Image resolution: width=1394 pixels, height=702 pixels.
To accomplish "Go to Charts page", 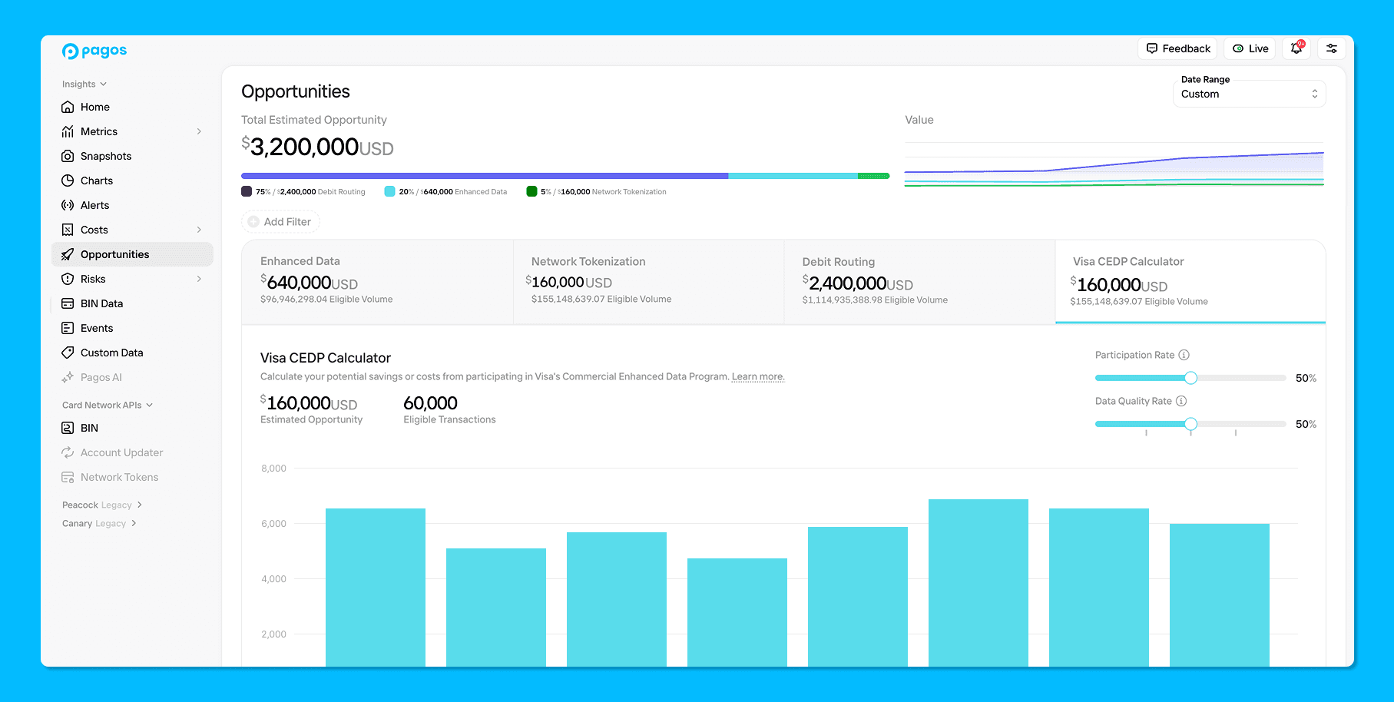I will [132, 180].
